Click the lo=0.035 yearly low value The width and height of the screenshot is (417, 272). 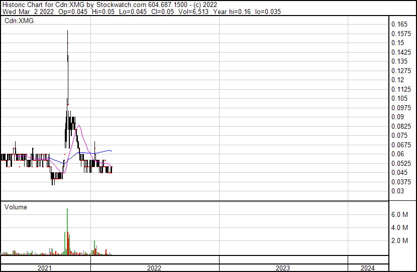coord(268,12)
